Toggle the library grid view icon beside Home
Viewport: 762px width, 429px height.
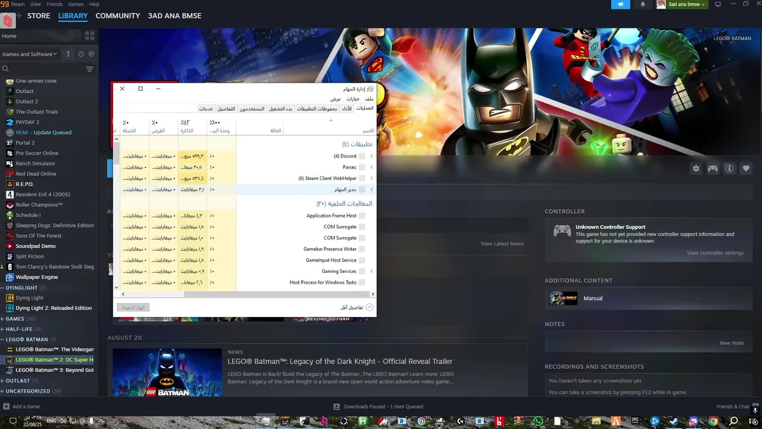click(89, 36)
